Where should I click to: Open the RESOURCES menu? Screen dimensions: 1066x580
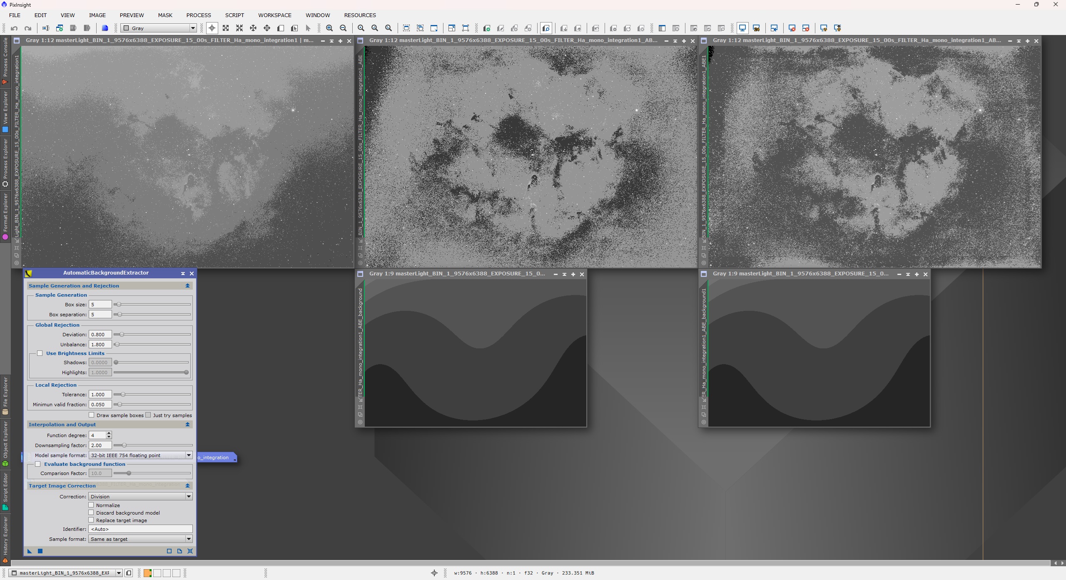(360, 15)
